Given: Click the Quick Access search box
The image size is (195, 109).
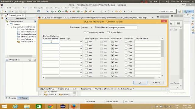Looking at the screenshot, I should tap(167, 12).
